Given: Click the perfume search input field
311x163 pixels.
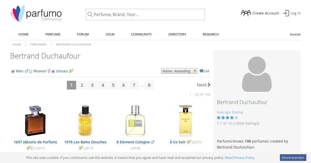Looking at the screenshot, I should click(x=145, y=14).
